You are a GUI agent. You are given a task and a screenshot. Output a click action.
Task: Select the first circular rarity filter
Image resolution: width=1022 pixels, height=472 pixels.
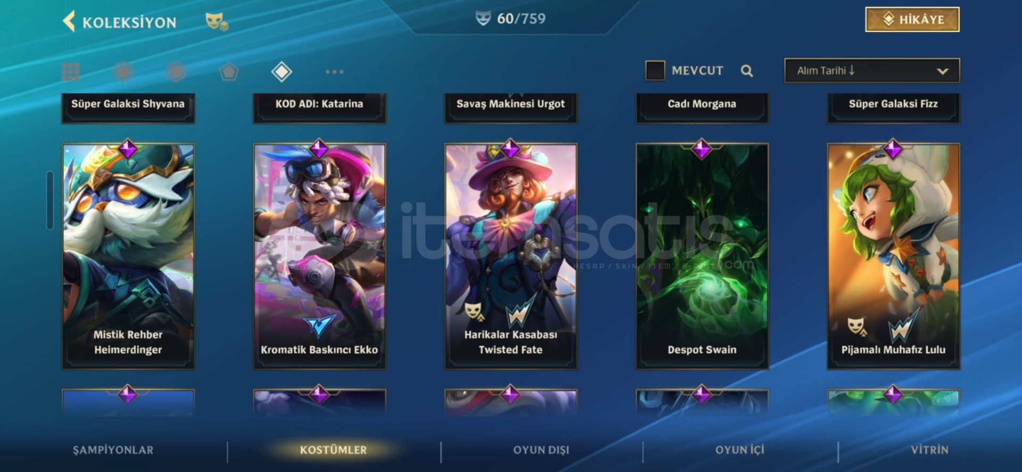tap(123, 71)
